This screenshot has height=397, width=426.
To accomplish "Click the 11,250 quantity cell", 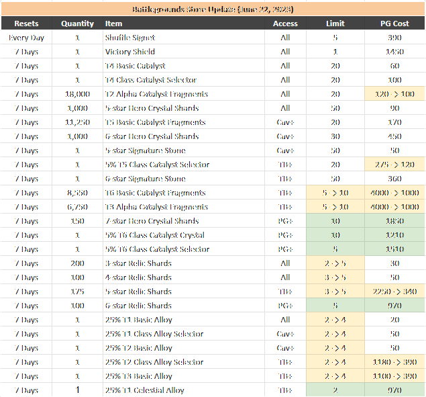I will point(77,122).
